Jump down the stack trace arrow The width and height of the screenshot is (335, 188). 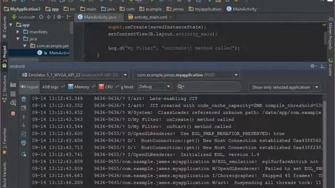click(x=24, y=125)
